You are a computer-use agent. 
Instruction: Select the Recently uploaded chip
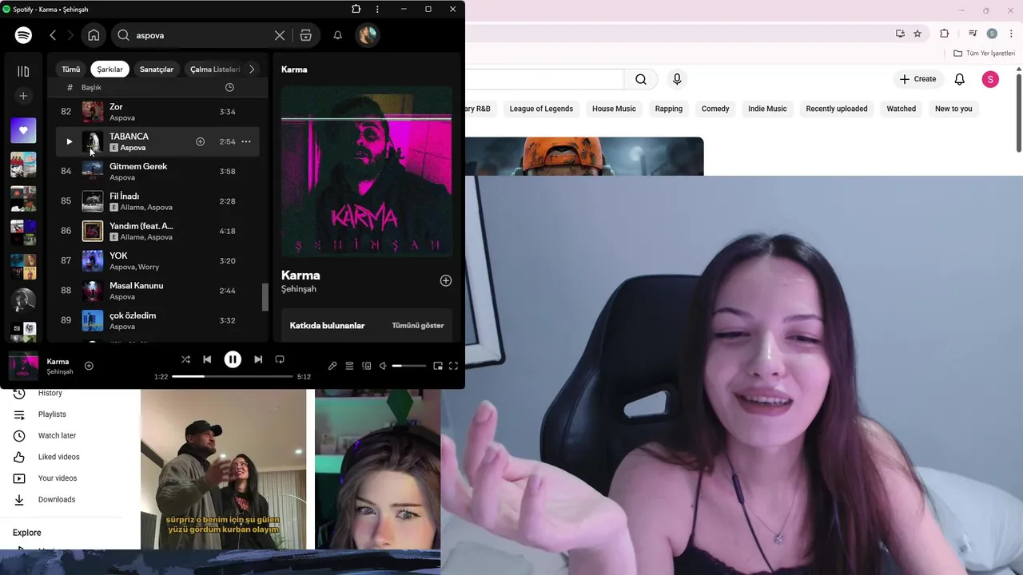click(837, 109)
